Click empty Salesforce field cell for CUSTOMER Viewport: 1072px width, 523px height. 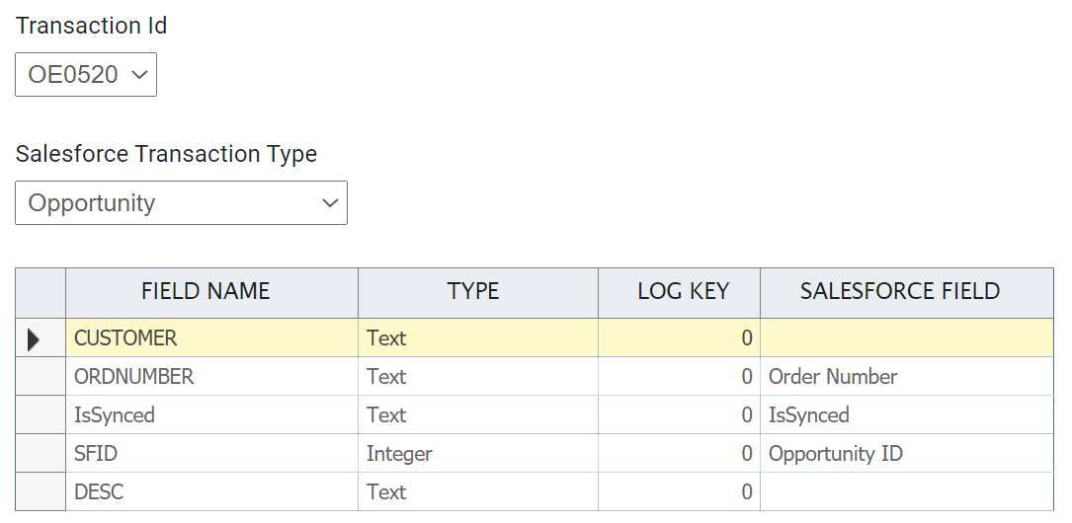coord(906,338)
